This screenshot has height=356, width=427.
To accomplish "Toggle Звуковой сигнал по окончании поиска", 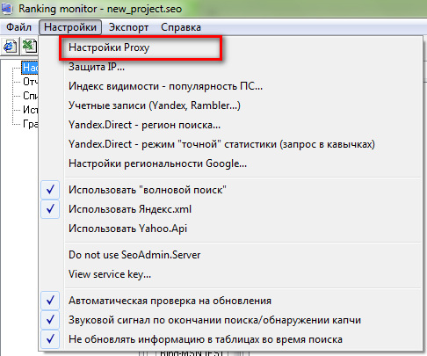I will point(231,320).
